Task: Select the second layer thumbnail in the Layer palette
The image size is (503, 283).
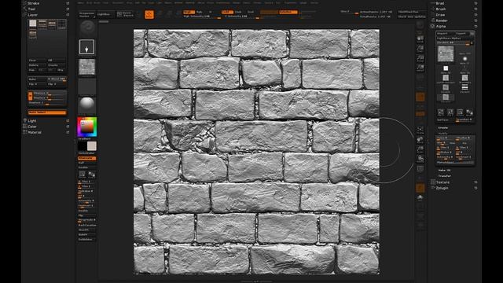Action: (42, 24)
